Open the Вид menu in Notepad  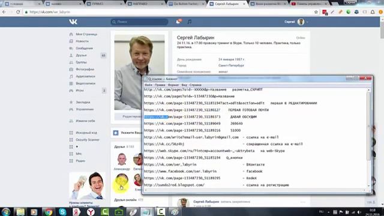184,85
